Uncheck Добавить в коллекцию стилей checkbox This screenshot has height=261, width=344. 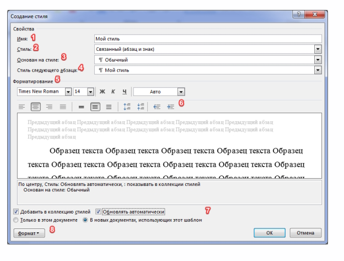point(16,211)
